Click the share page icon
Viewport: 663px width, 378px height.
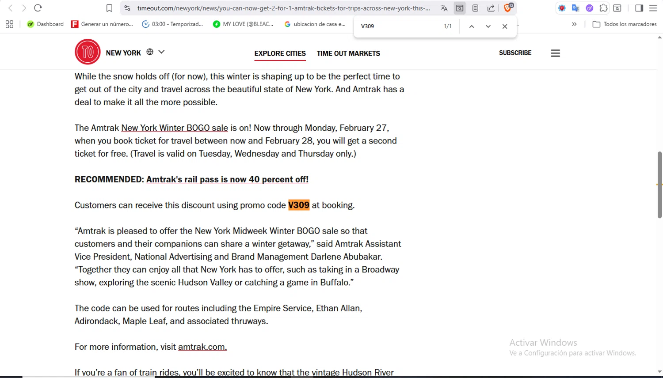(491, 8)
